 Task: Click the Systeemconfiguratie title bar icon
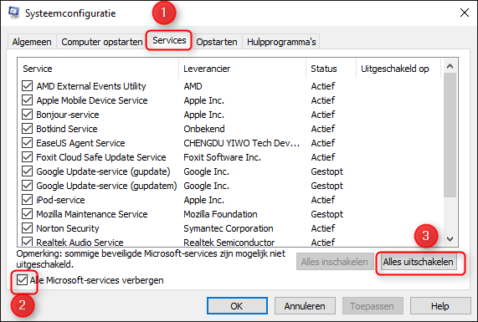click(x=14, y=13)
